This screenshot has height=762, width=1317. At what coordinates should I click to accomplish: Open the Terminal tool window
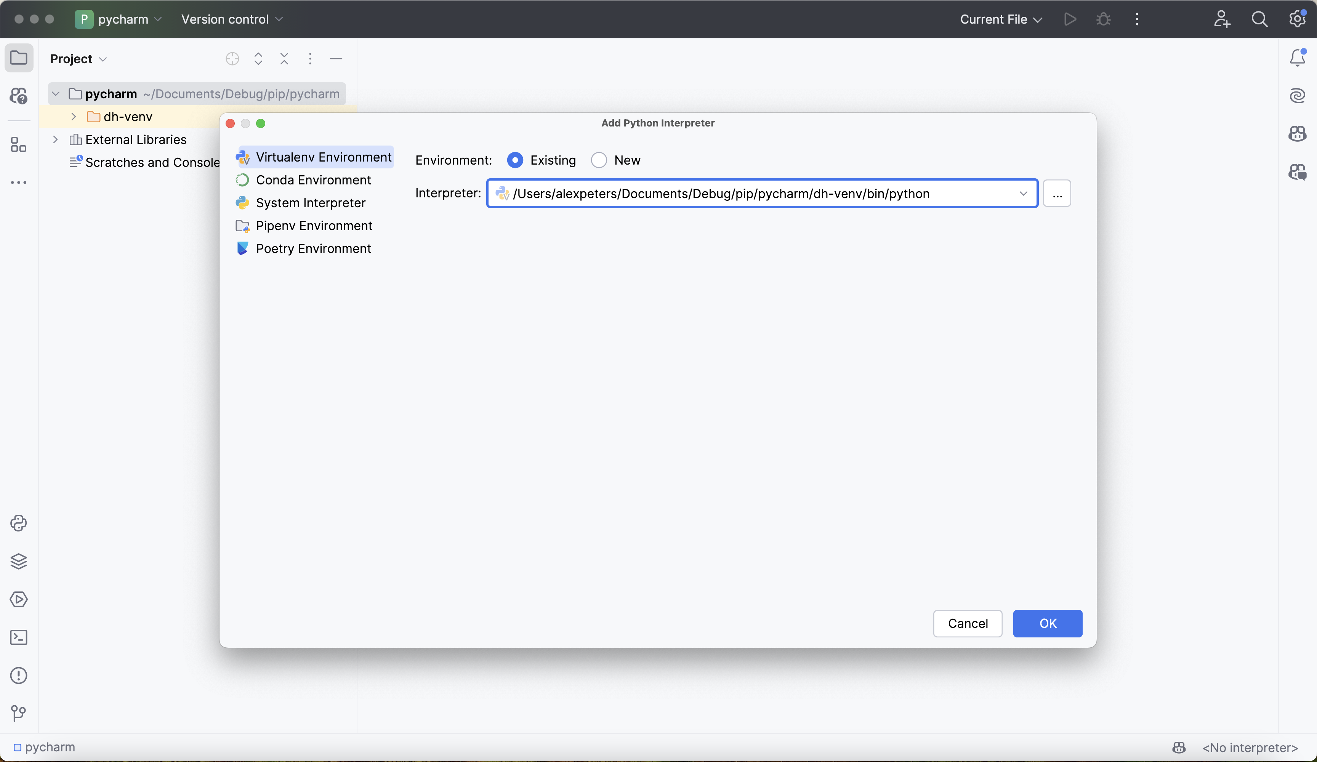click(x=18, y=638)
